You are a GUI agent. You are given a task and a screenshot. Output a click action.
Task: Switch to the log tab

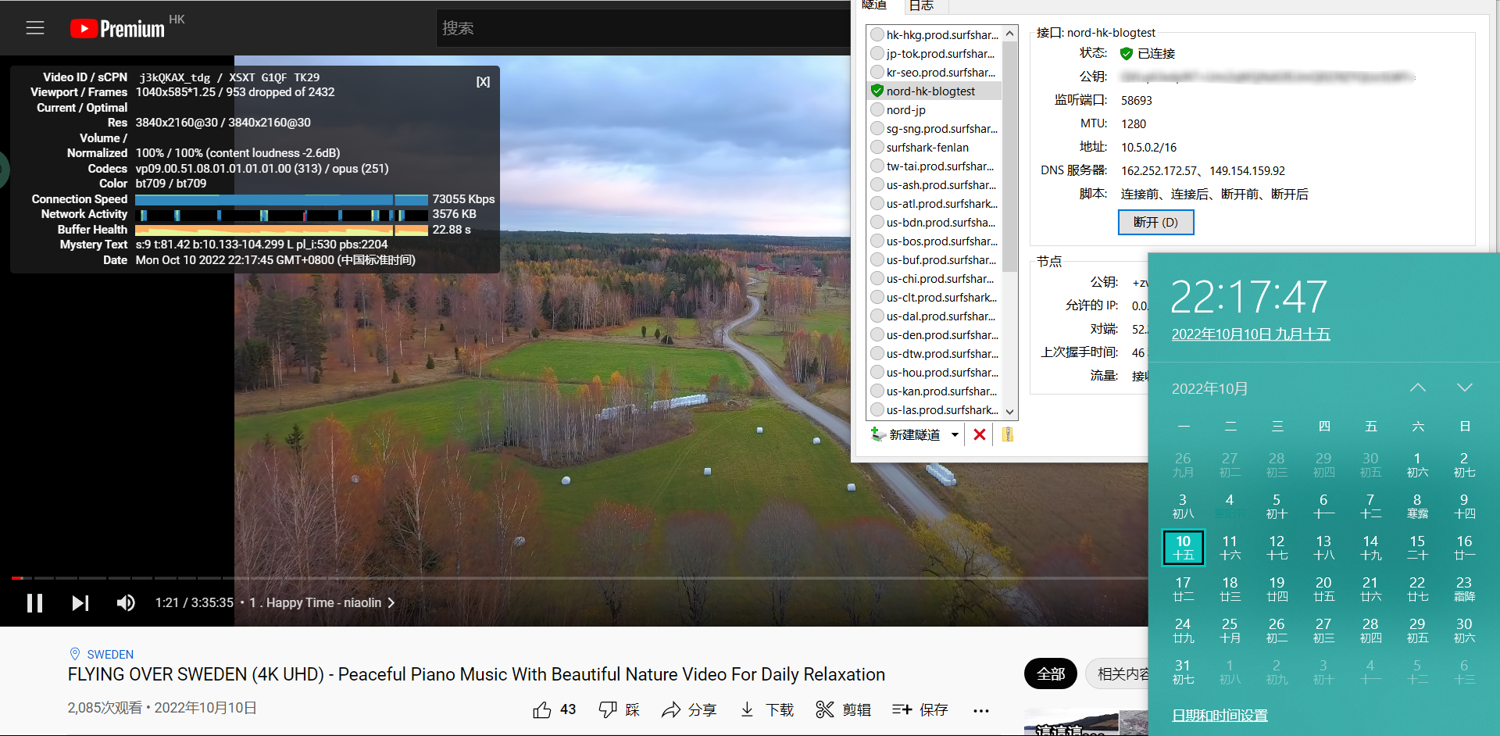(921, 6)
